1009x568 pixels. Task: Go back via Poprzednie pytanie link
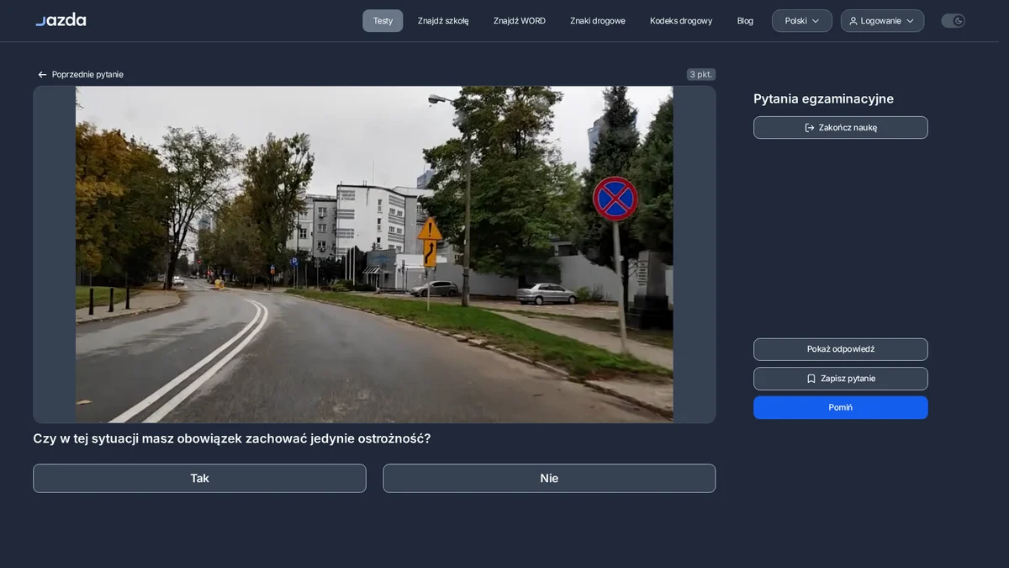point(81,75)
